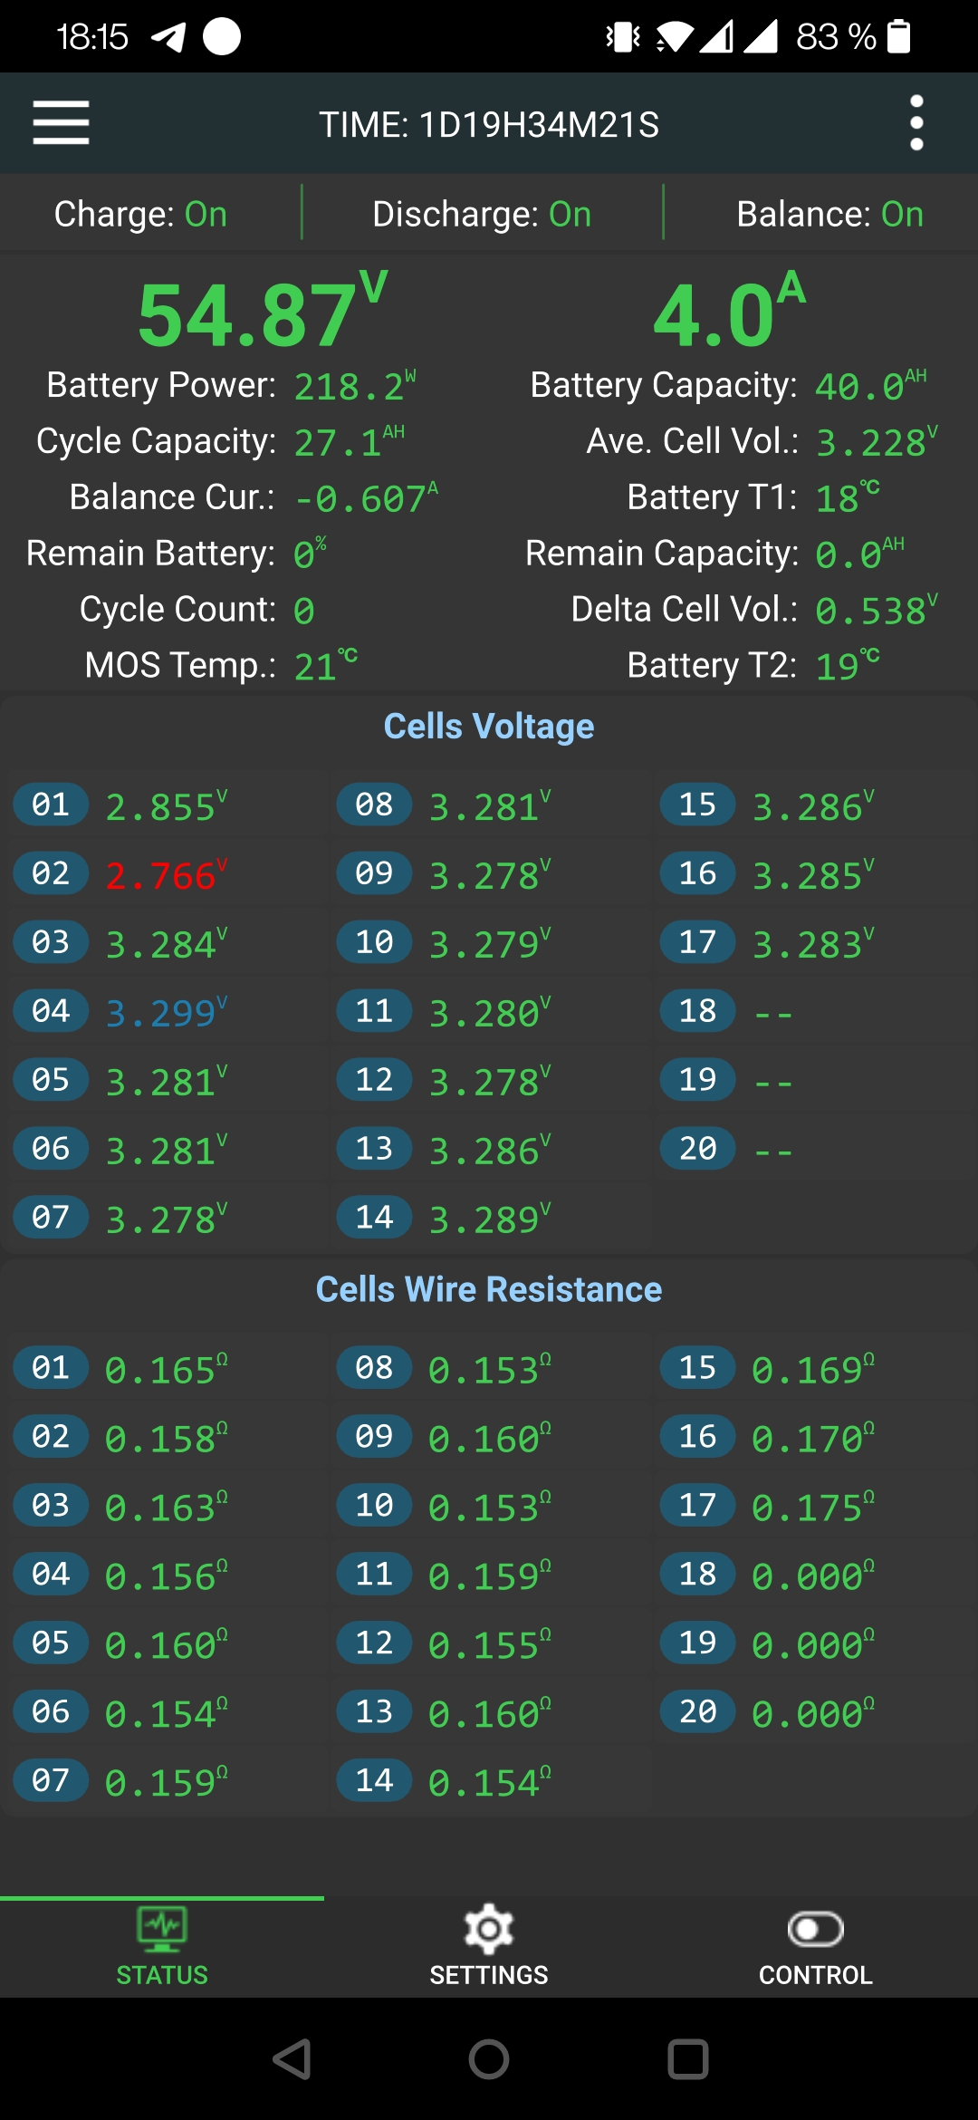Tap the Cells Wire Resistance header

[489, 1289]
